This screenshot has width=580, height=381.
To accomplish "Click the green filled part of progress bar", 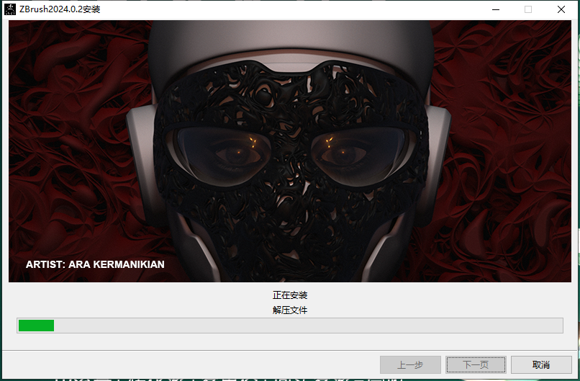I will pos(36,326).
